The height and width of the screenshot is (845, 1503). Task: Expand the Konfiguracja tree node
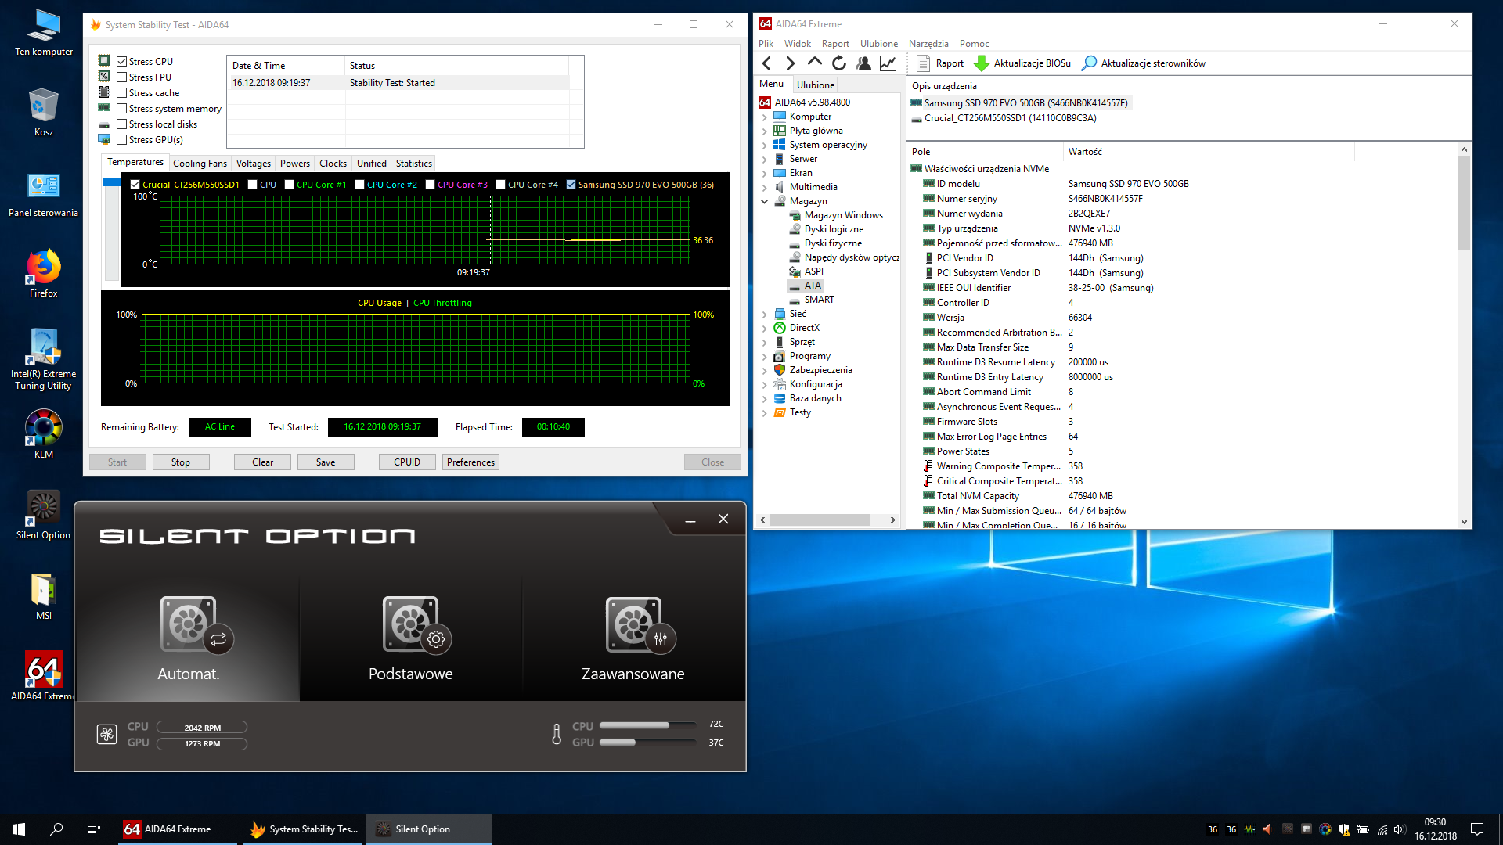(765, 384)
